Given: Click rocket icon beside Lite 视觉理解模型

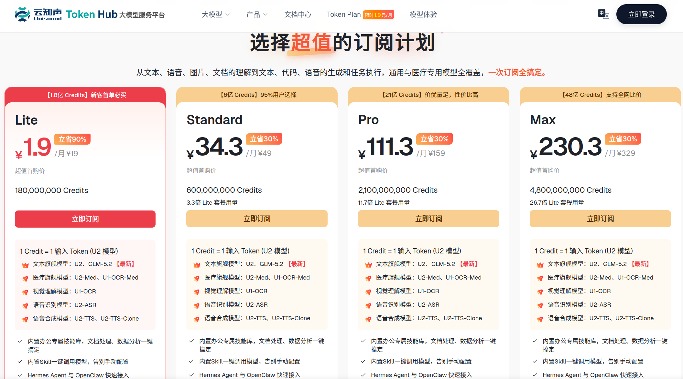Looking at the screenshot, I should click(x=25, y=292).
